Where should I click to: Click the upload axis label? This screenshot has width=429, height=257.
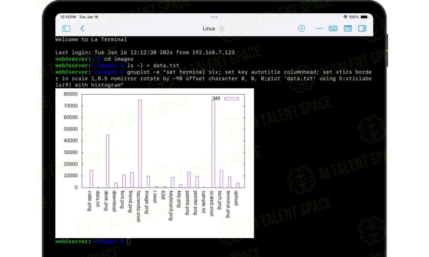tap(236, 198)
